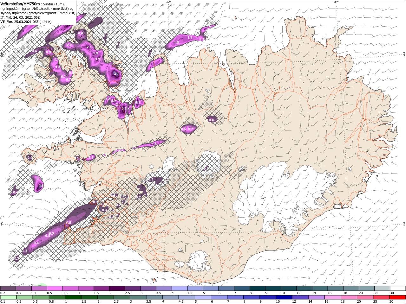Click the 15W longitude label
This screenshot has height=304, width=406.
[336, 2]
